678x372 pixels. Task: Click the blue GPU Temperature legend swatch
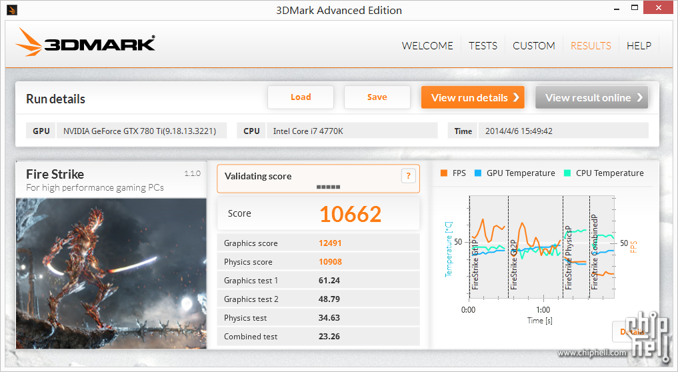pyautogui.click(x=478, y=173)
